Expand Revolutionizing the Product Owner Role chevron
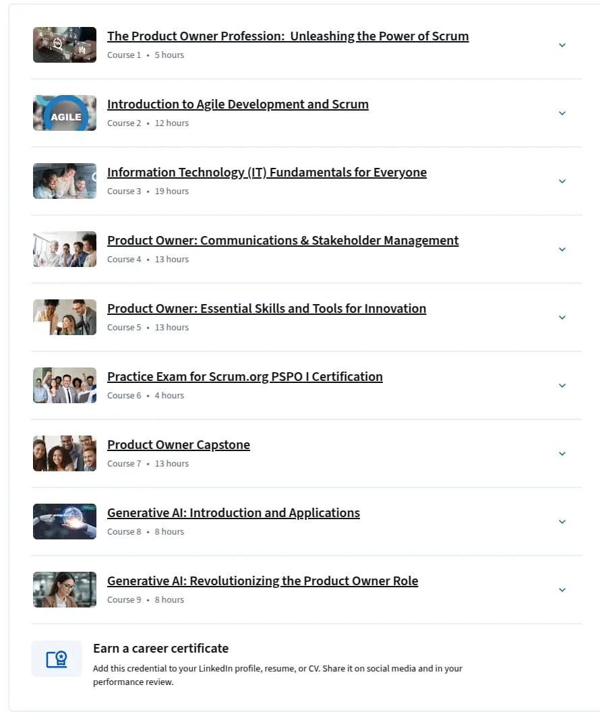 [x=562, y=590]
